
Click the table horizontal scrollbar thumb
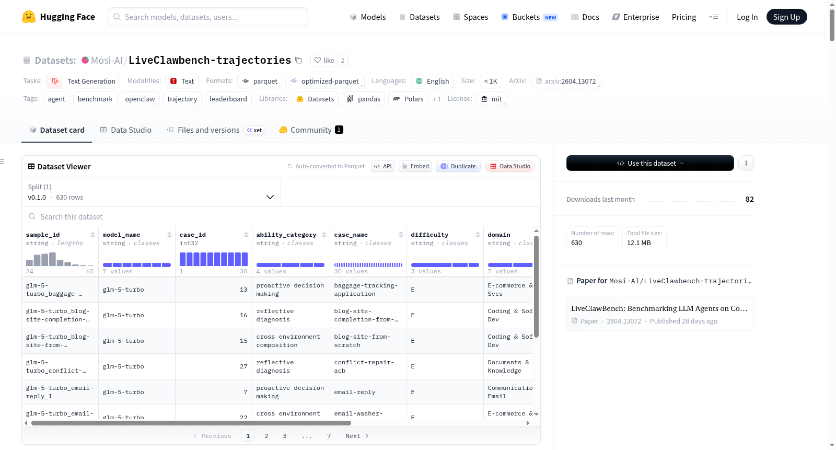pos(191,423)
